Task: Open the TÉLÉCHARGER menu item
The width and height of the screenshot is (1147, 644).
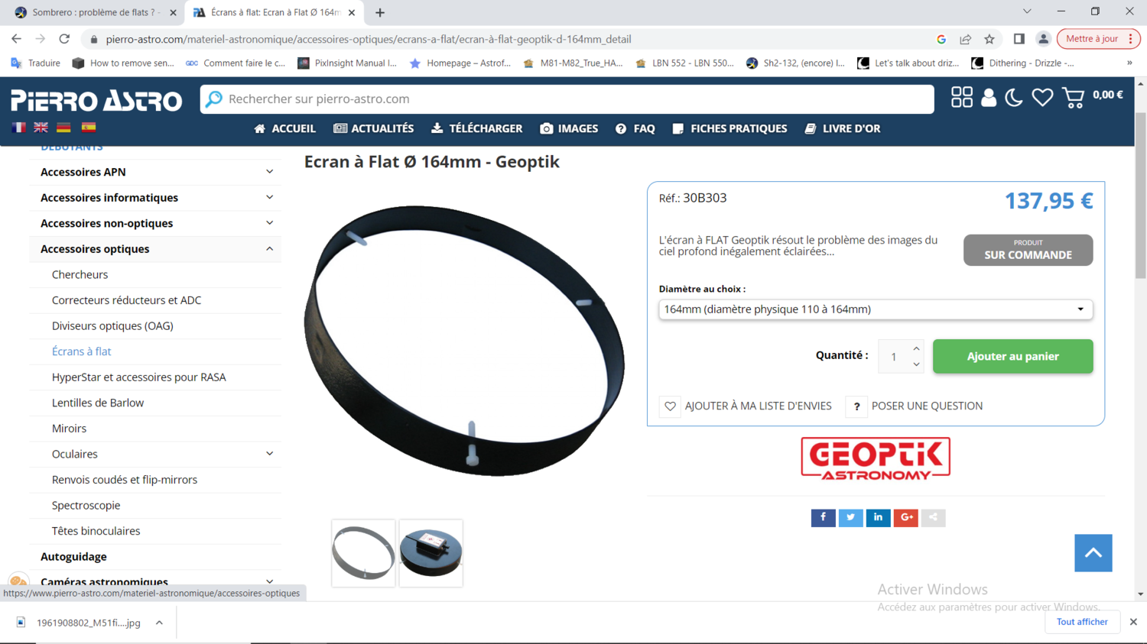Action: [x=477, y=128]
